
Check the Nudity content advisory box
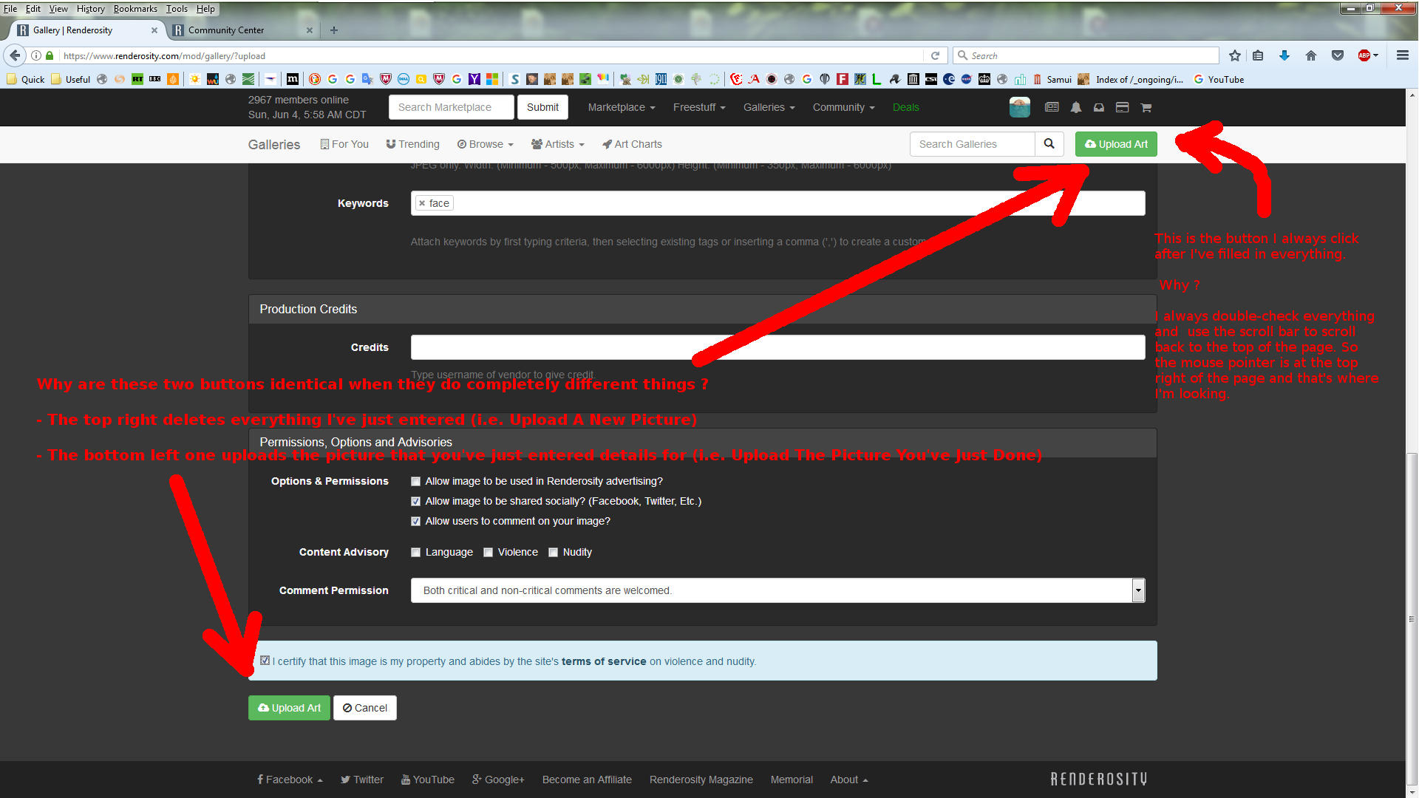tap(553, 553)
